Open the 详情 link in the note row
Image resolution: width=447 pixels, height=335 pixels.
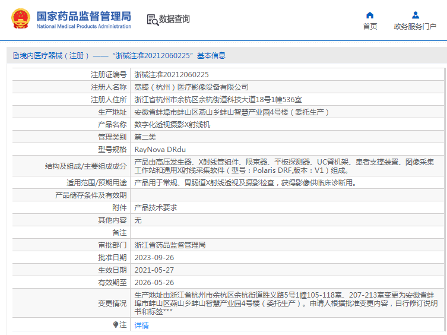tap(142, 325)
